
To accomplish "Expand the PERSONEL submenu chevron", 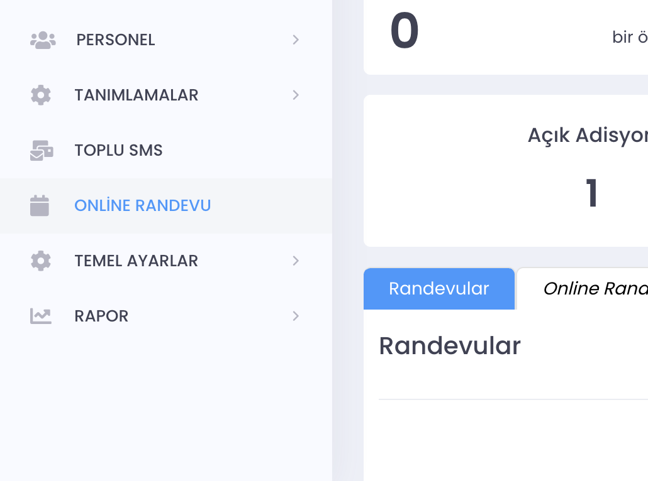I will pyautogui.click(x=296, y=40).
